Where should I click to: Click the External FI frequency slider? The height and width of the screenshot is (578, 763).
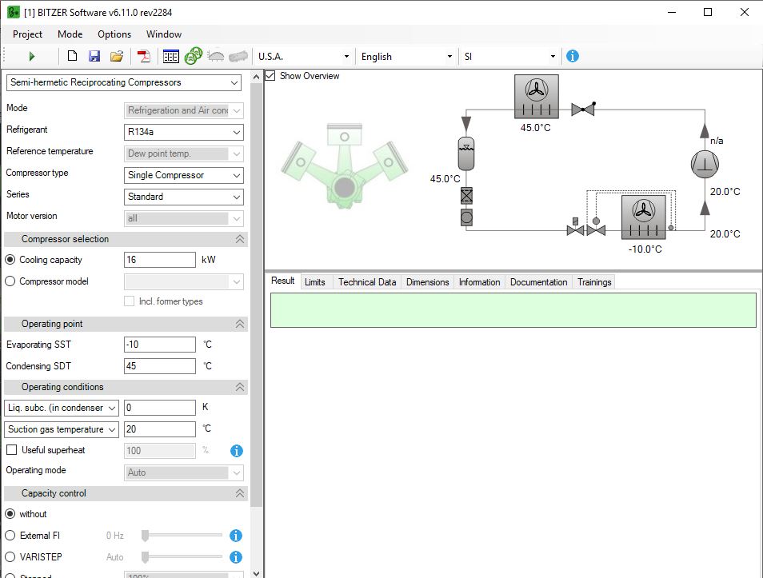pyautogui.click(x=182, y=535)
